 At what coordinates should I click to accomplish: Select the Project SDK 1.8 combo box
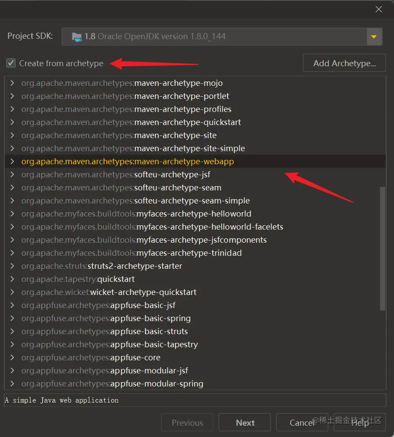(x=222, y=37)
